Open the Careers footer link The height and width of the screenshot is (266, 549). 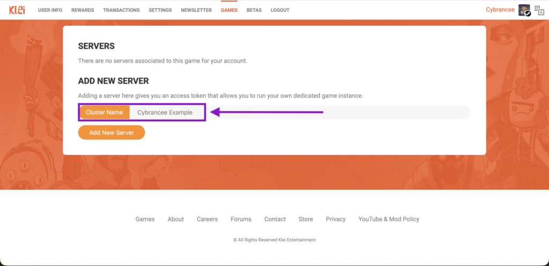click(207, 219)
